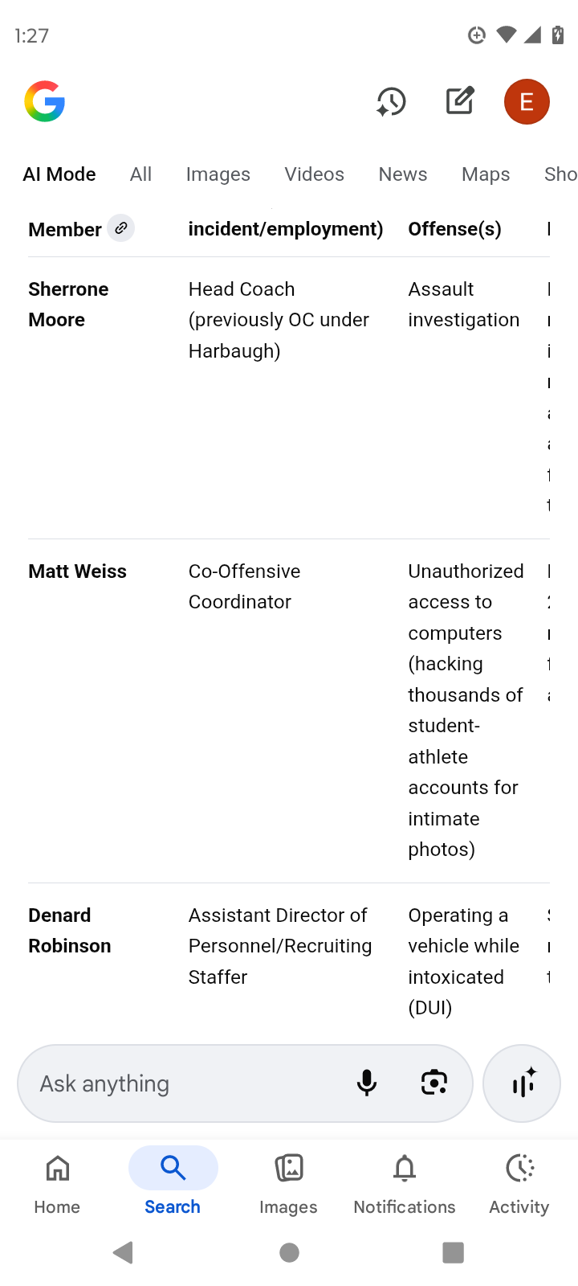Launch the Live voice mode button

tap(523, 1083)
